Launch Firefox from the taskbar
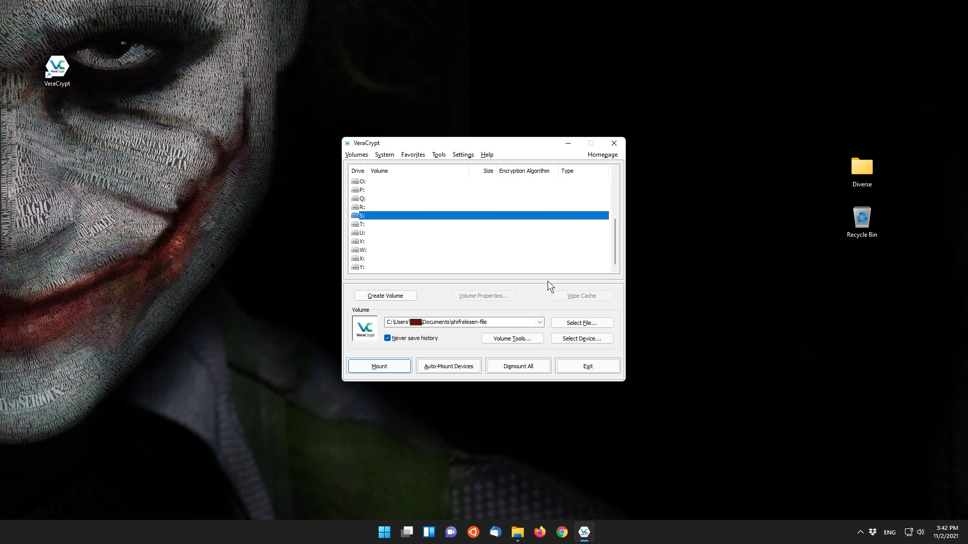Screen dimensions: 968x544 click(539, 532)
